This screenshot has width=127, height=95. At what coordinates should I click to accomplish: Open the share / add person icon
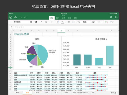[116, 17]
